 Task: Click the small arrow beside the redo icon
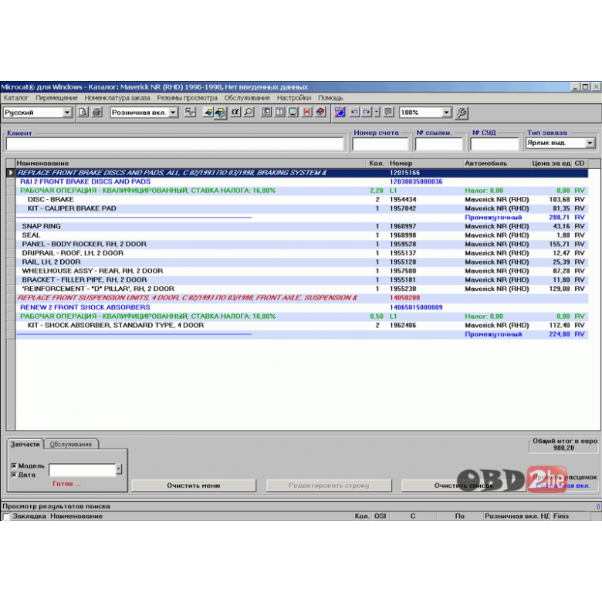coord(377,112)
